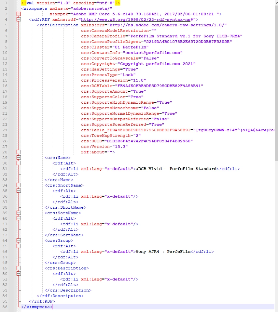This screenshot has height=312, width=278.
Task: Click the crs:ToneMapStrength="2" line
Action: tap(111, 136)
